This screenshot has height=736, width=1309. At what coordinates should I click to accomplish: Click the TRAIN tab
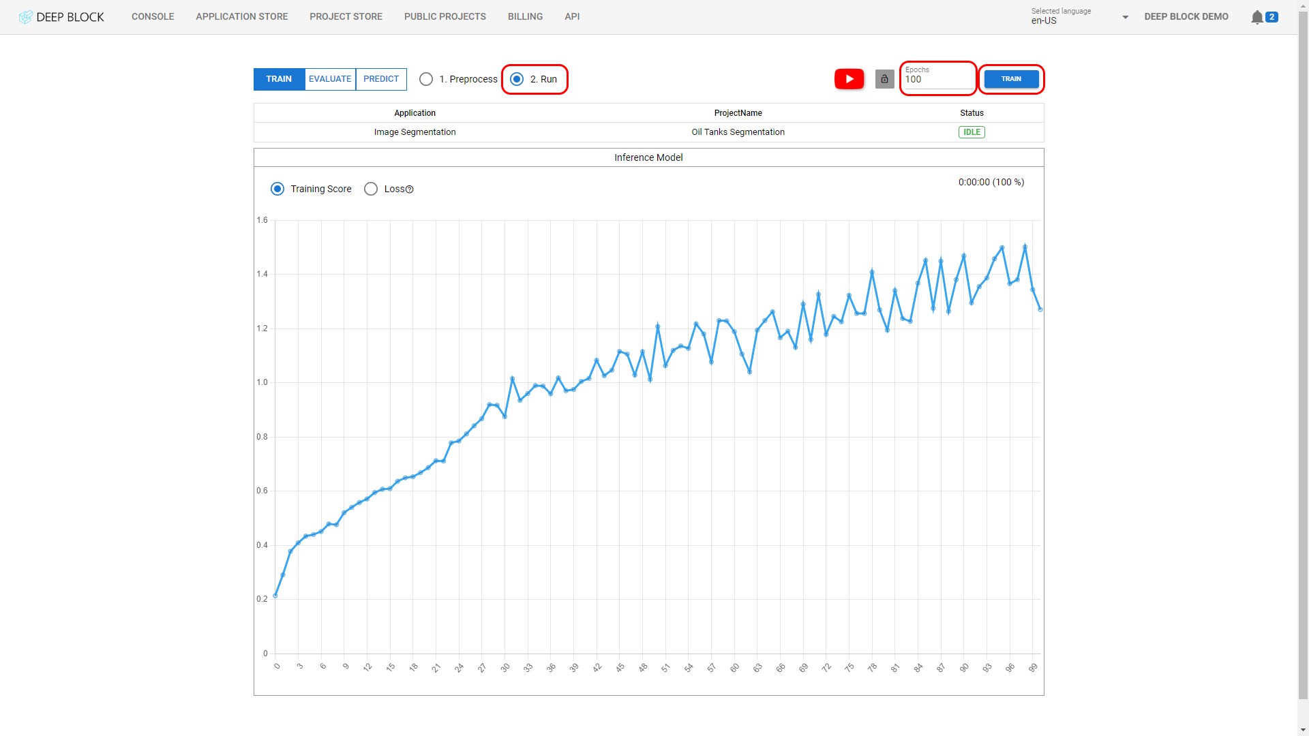(279, 79)
